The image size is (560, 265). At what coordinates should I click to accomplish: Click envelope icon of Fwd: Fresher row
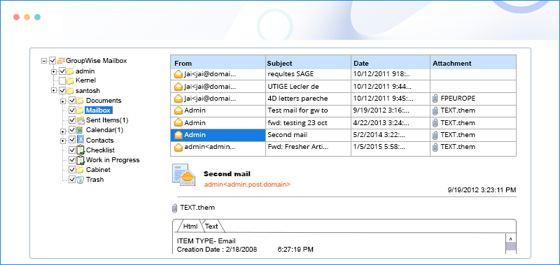[x=178, y=147]
